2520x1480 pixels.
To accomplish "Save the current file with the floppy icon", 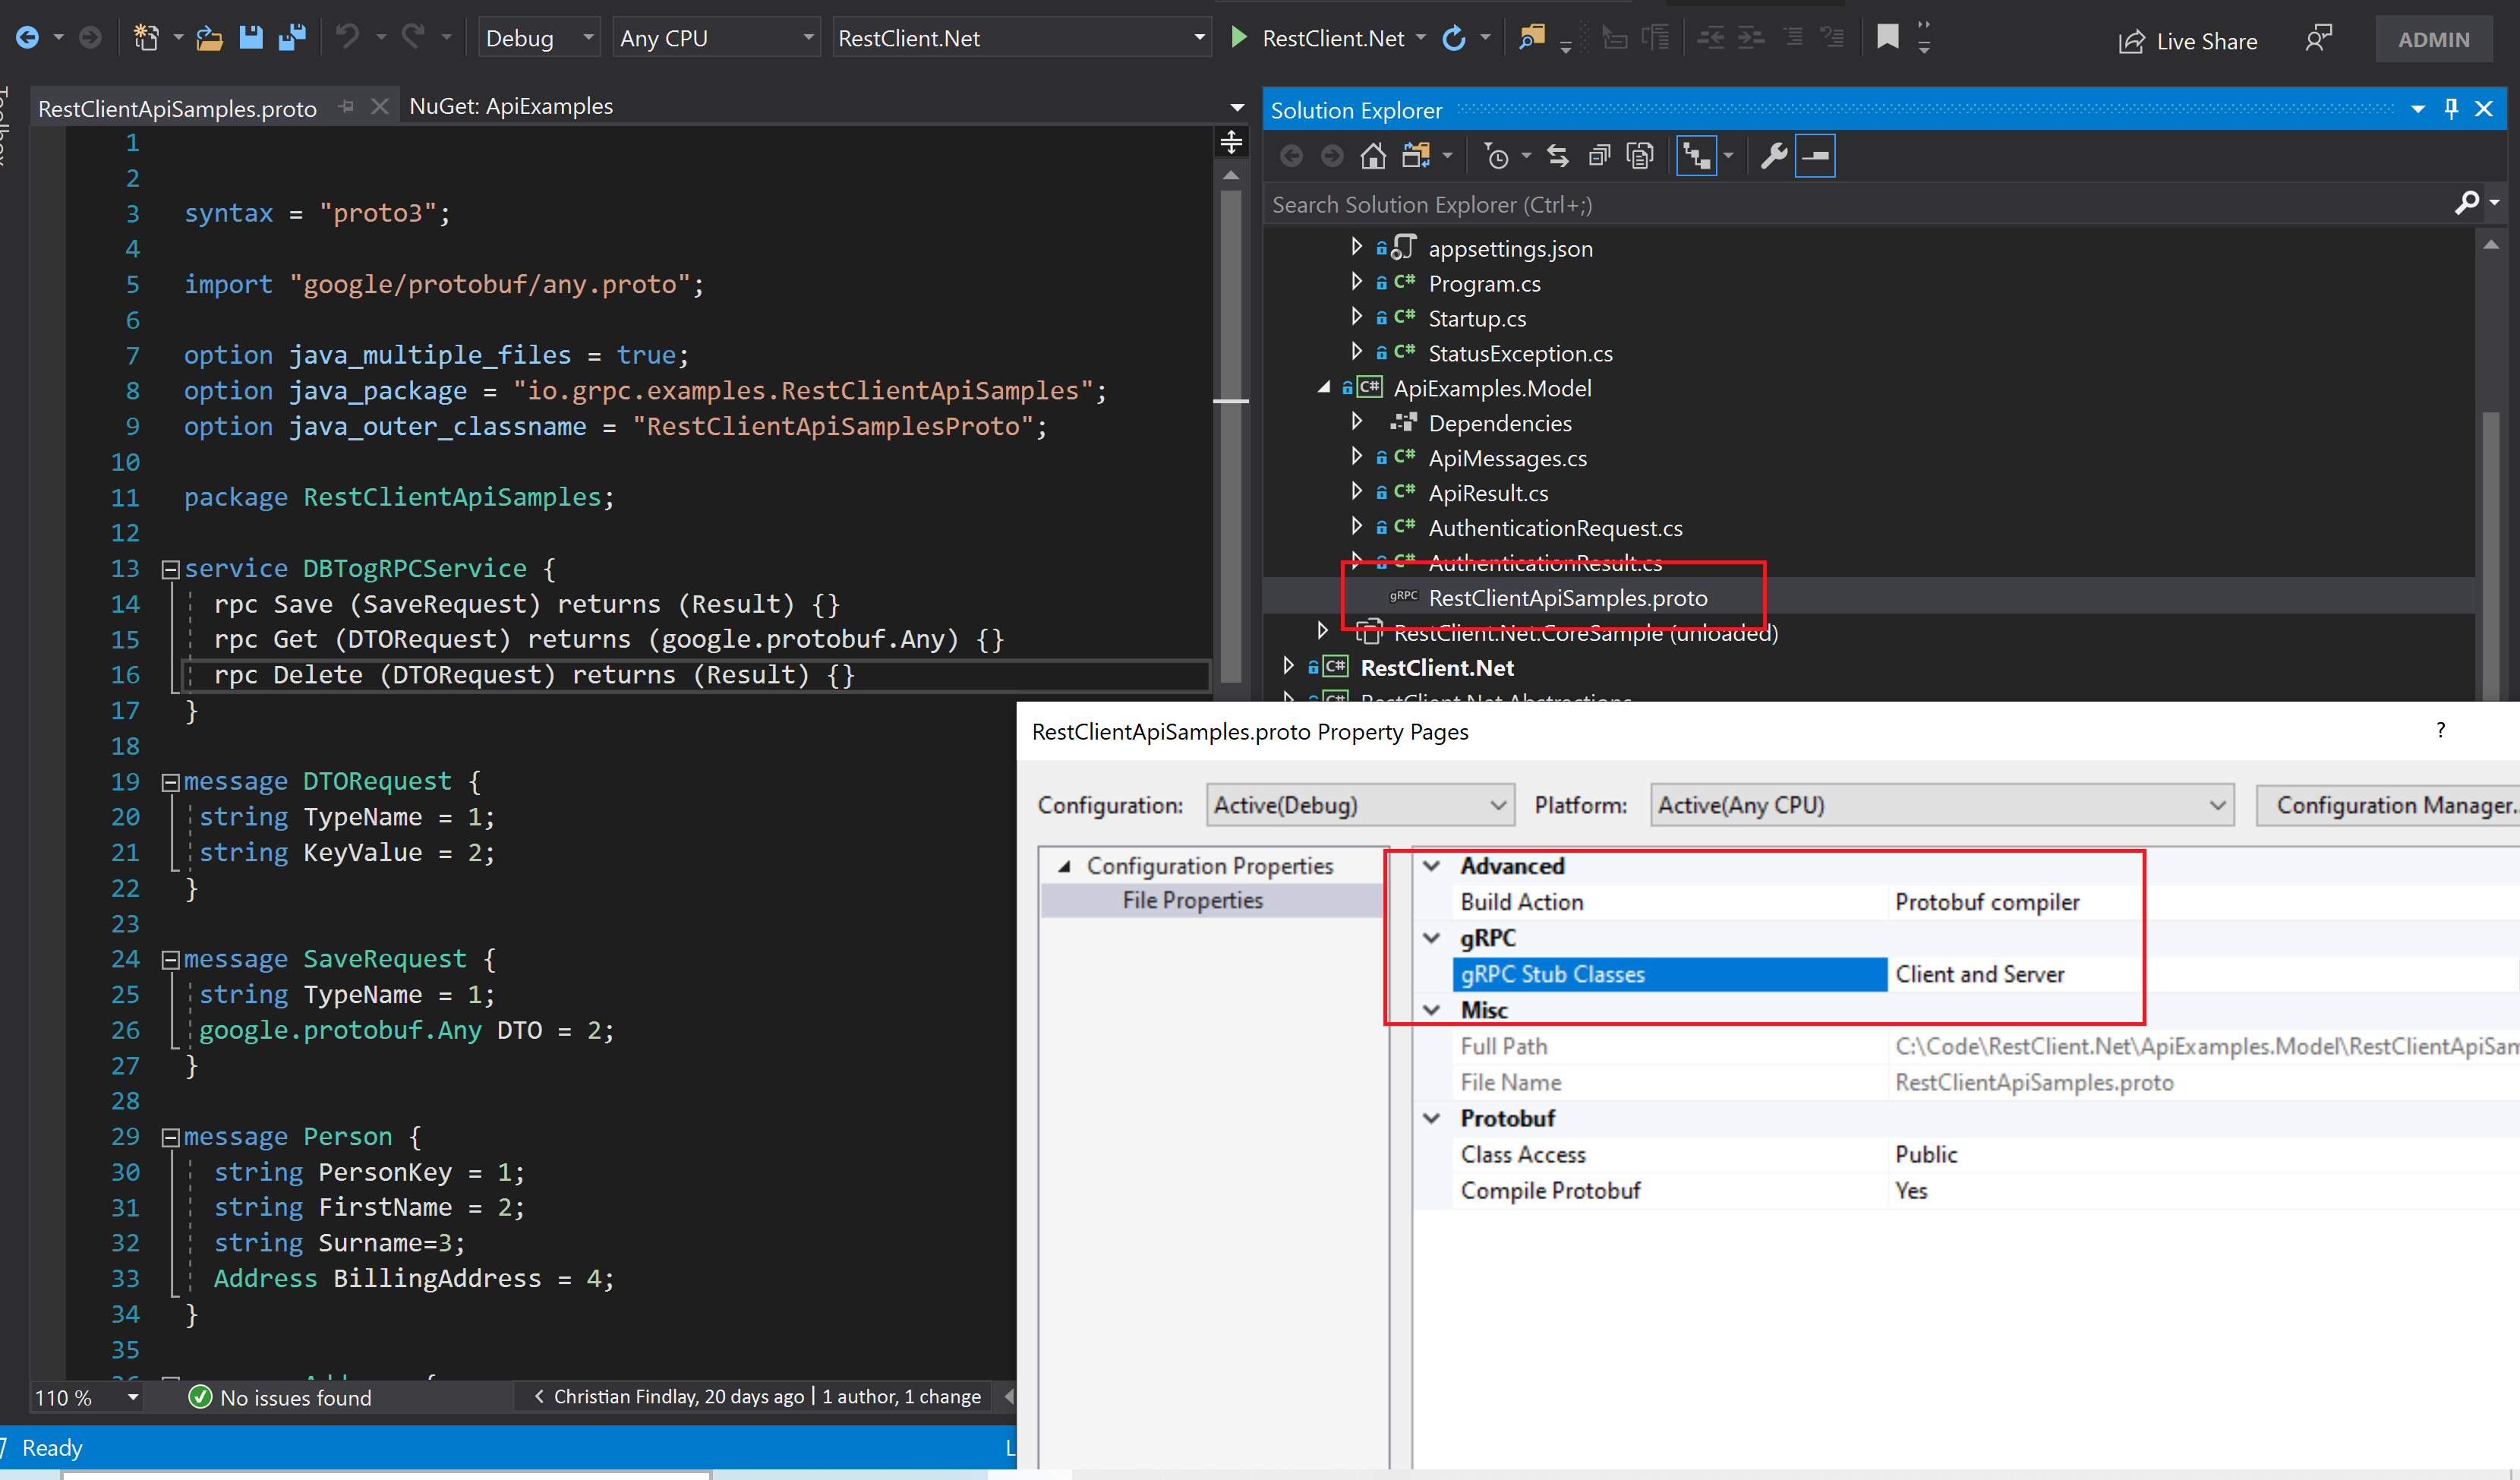I will pyautogui.click(x=251, y=38).
